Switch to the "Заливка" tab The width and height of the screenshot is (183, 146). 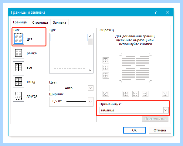pyautogui.click(x=59, y=22)
